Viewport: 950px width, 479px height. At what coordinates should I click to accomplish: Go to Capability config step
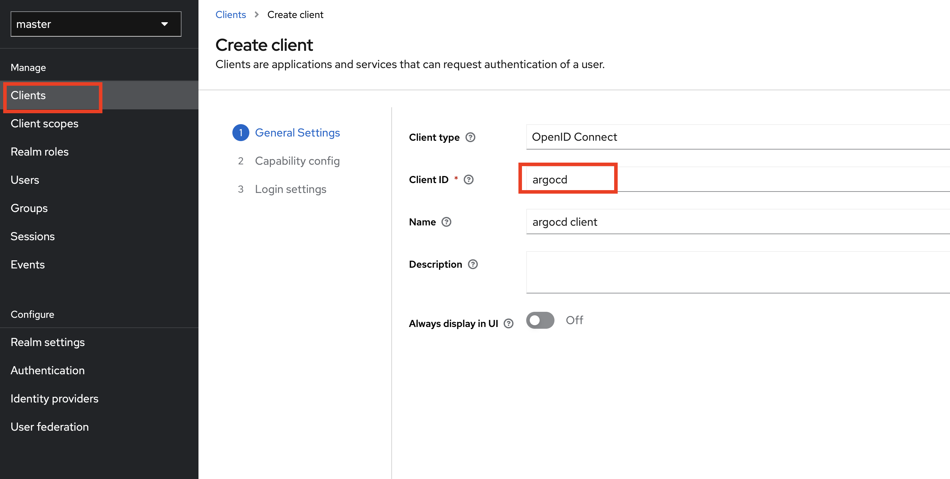[297, 161]
